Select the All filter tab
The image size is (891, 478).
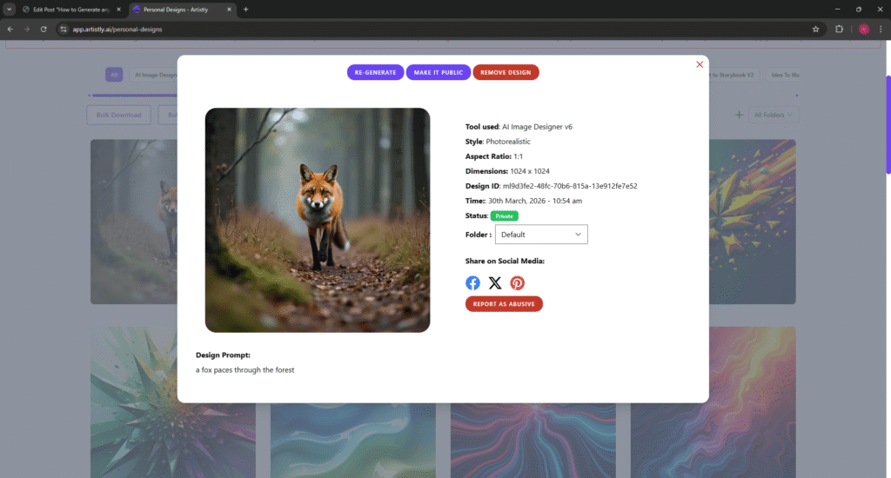(114, 75)
